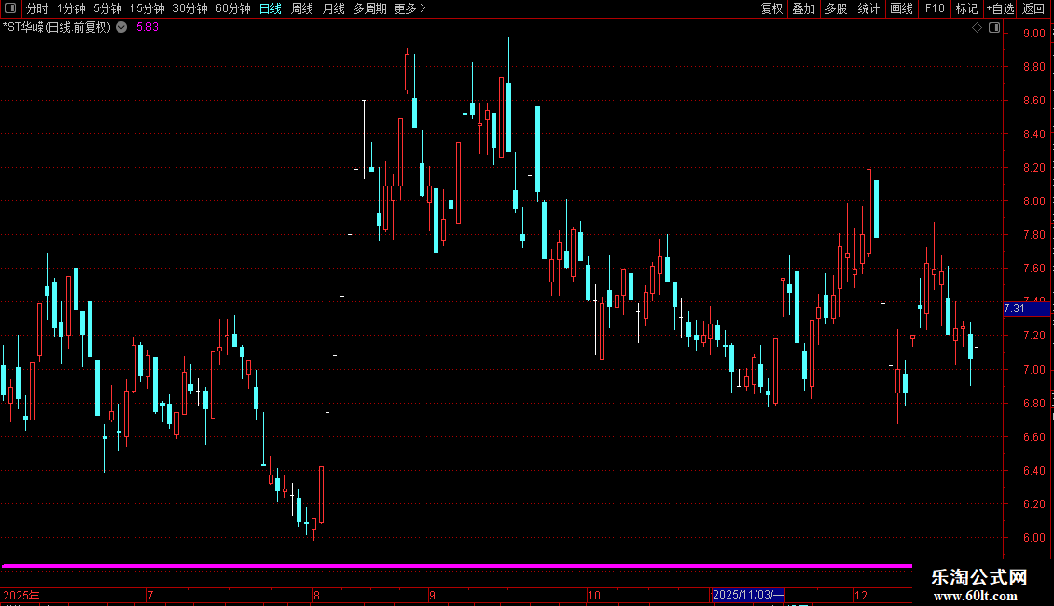Click the 2025/11/03 date marker on the timeline

click(747, 595)
